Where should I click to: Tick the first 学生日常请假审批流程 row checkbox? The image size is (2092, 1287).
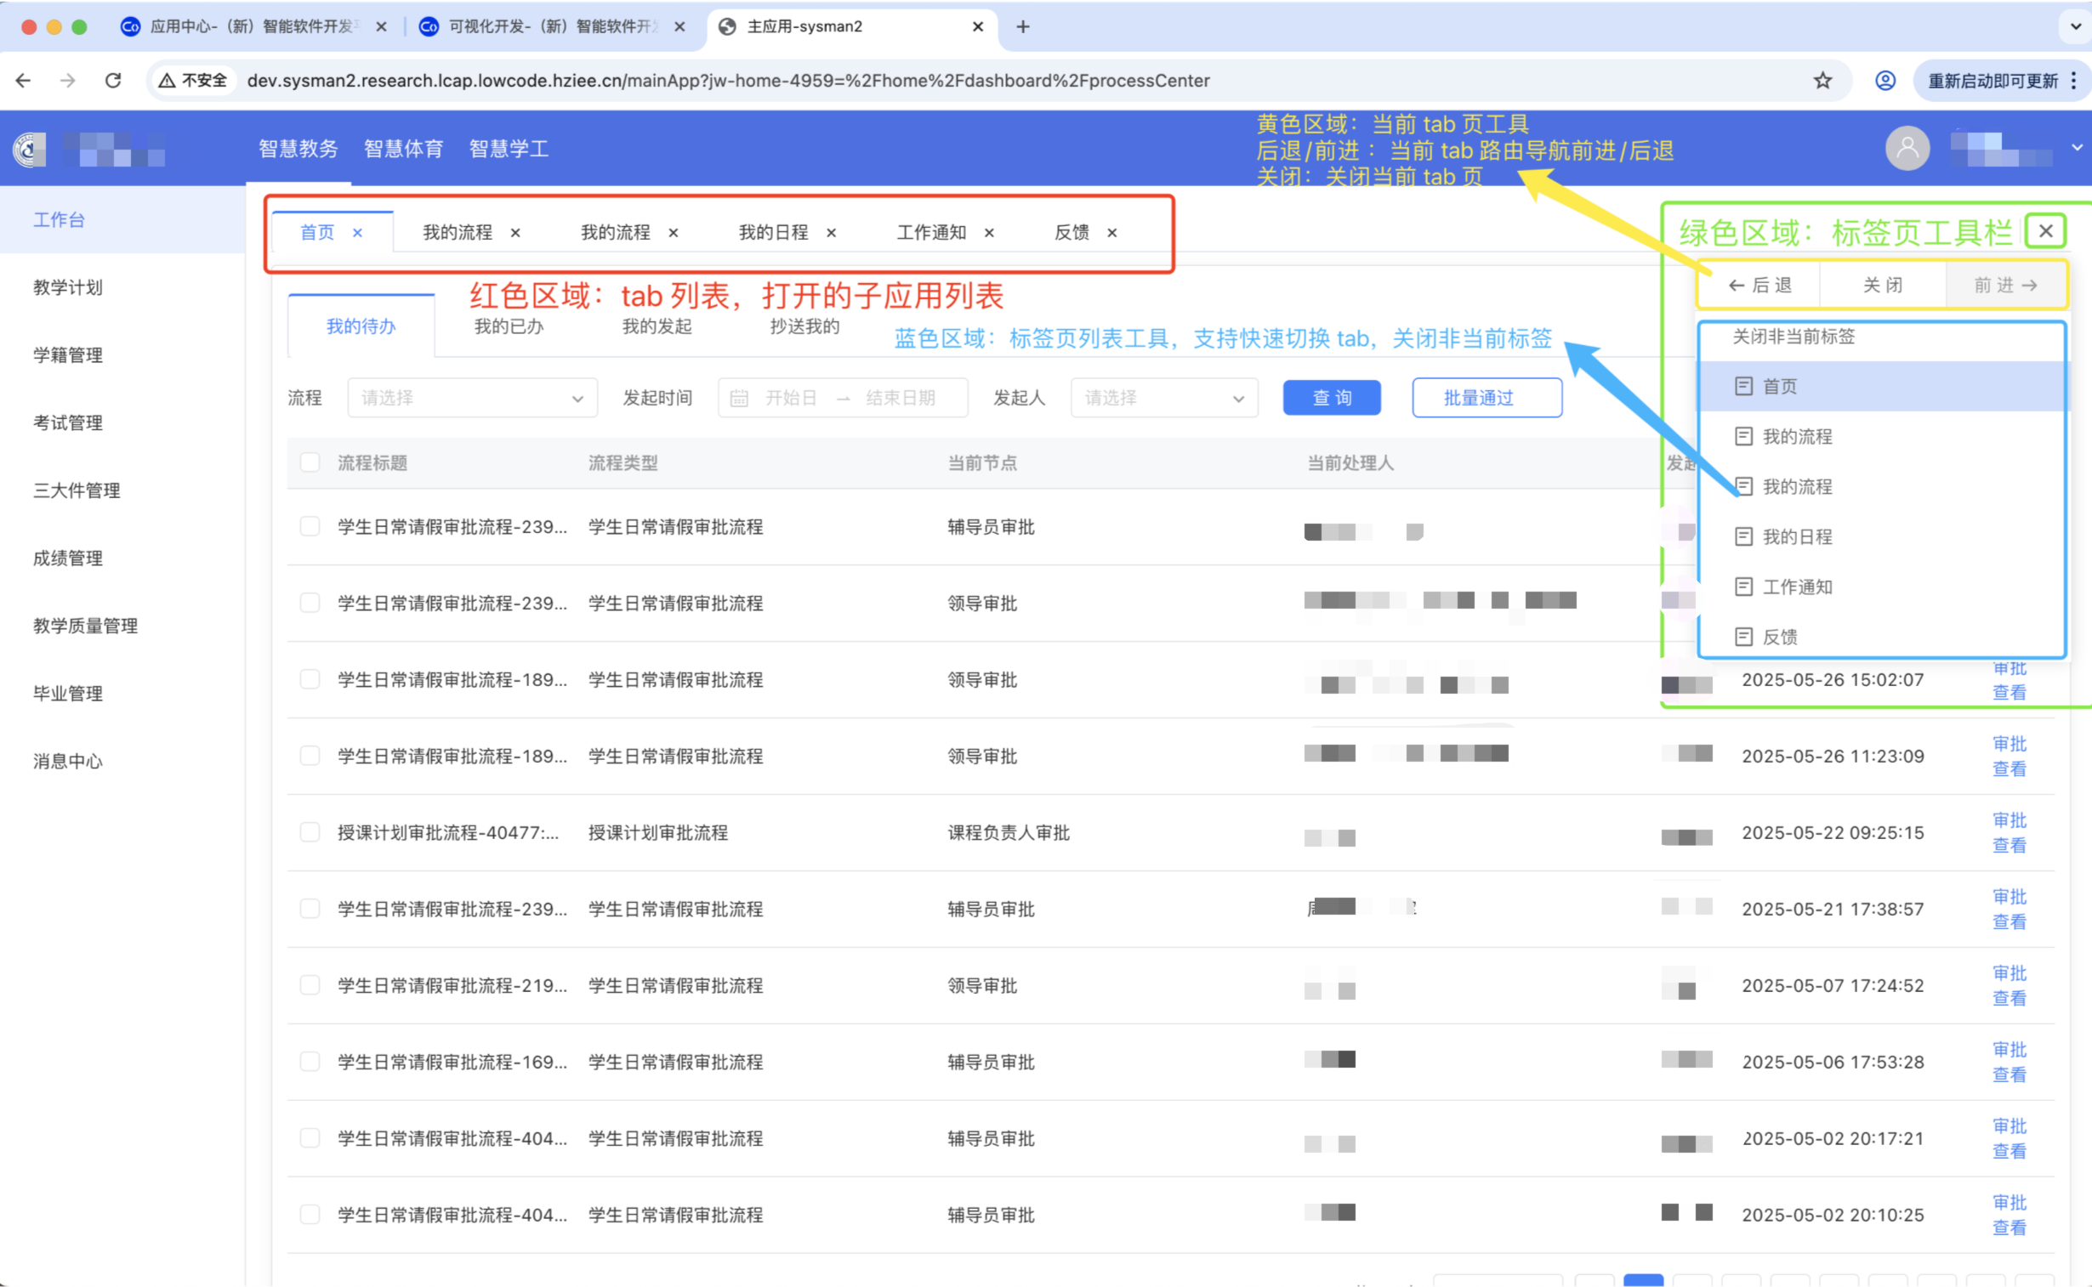[310, 527]
